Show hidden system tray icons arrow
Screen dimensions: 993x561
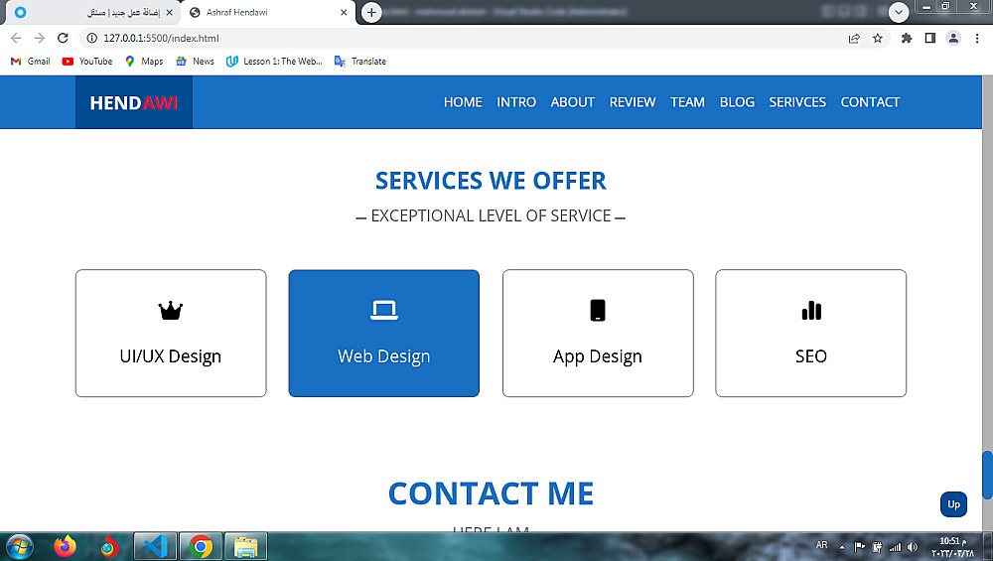point(842,547)
